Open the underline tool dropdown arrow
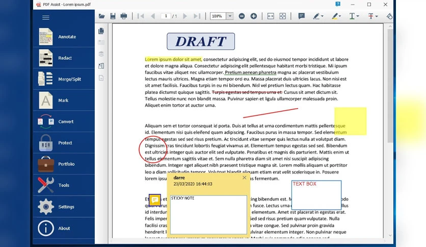 (358, 16)
